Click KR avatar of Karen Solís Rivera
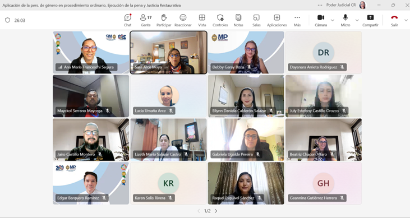Image resolution: width=410 pixels, height=218 pixels. 168,183
